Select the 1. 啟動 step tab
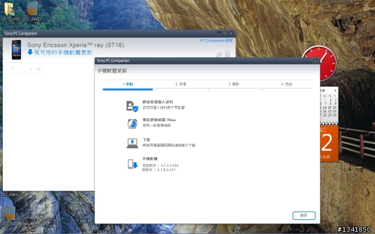 [128, 84]
